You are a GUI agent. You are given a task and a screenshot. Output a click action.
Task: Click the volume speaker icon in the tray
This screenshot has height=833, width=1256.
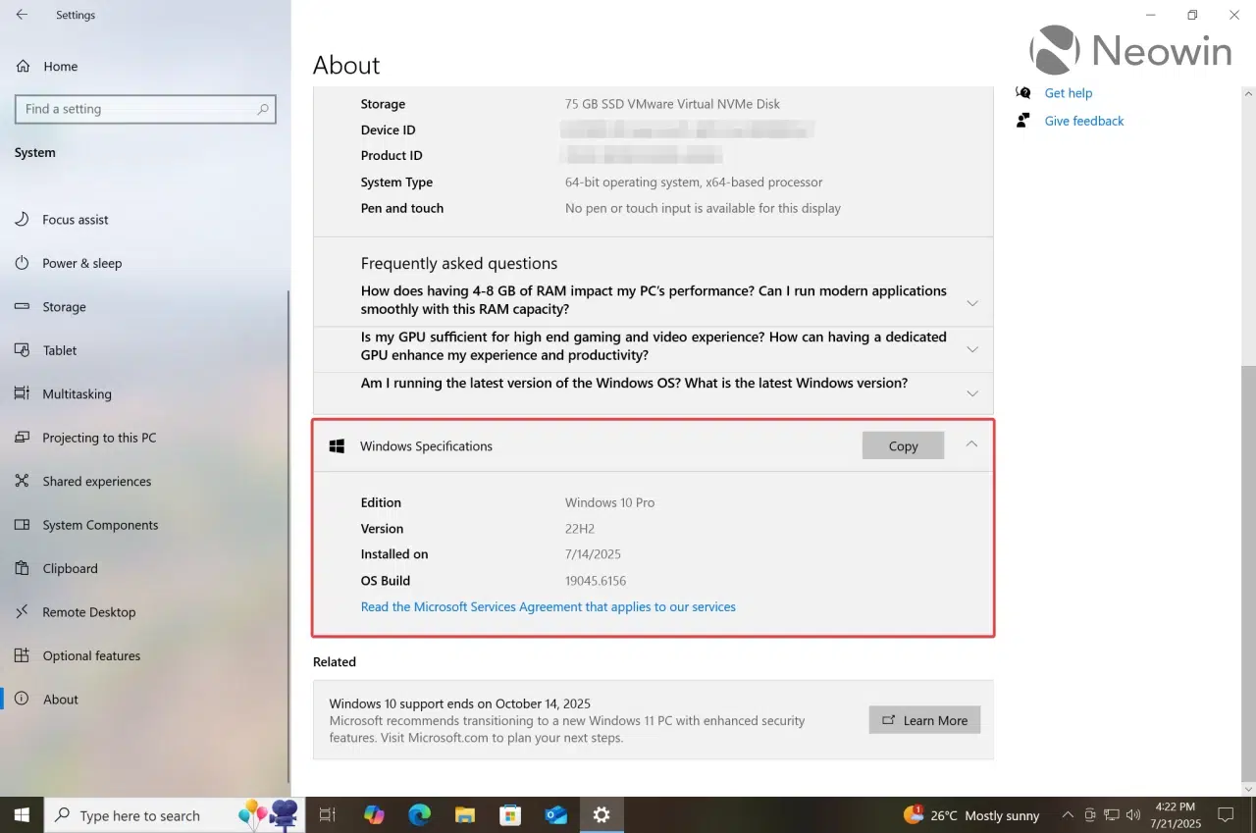pyautogui.click(x=1134, y=814)
